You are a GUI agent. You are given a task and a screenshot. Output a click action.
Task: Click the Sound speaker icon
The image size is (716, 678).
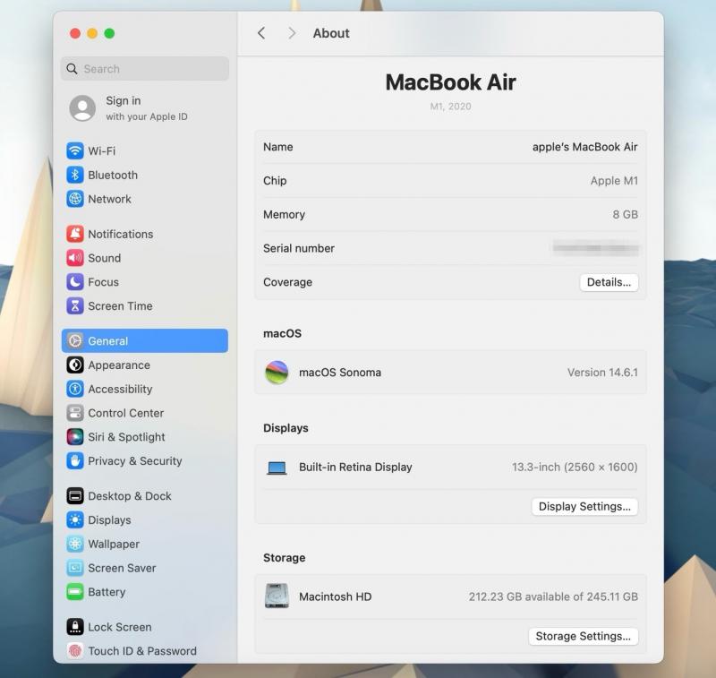coord(75,258)
